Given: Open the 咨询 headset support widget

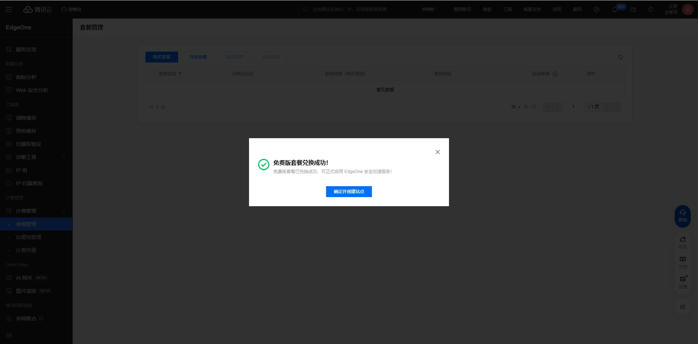Looking at the screenshot, I should pos(682,216).
